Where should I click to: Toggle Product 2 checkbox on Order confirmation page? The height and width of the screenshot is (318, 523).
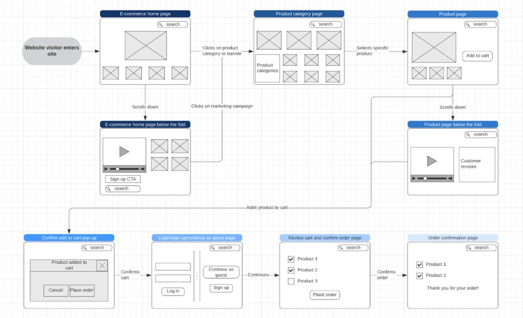pos(419,276)
